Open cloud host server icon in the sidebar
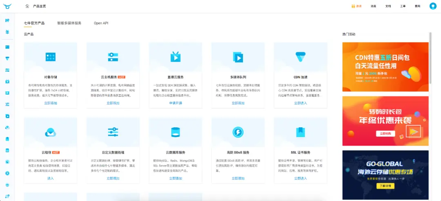 click(7, 70)
